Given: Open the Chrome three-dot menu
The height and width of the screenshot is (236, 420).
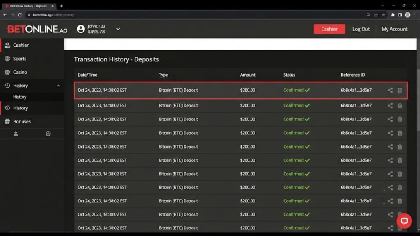Looking at the screenshot, I should pyautogui.click(x=415, y=15).
